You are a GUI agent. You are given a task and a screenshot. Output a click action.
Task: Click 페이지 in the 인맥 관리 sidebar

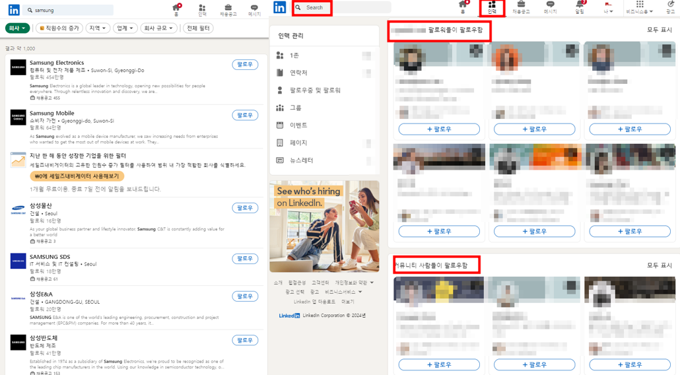coord(298,143)
